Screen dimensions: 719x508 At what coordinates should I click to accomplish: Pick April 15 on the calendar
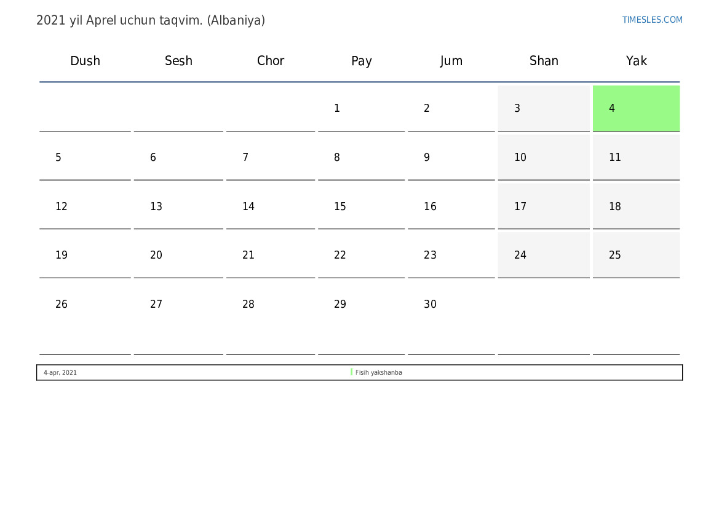point(361,206)
